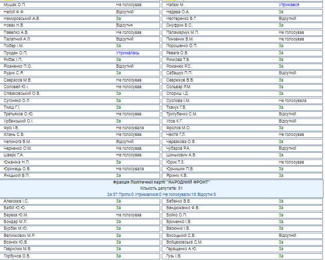The width and height of the screenshot is (325, 260).
Task: Select deputy name Третьяков О.Ю.
Action: click(19, 114)
